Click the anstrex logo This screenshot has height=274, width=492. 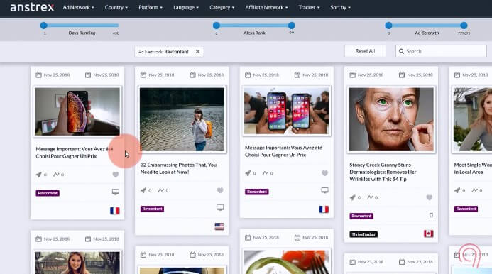click(32, 7)
